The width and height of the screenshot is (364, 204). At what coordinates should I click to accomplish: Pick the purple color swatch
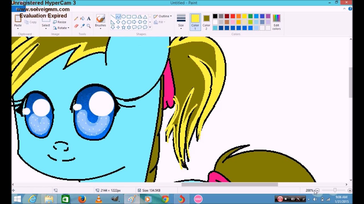pos(268,16)
